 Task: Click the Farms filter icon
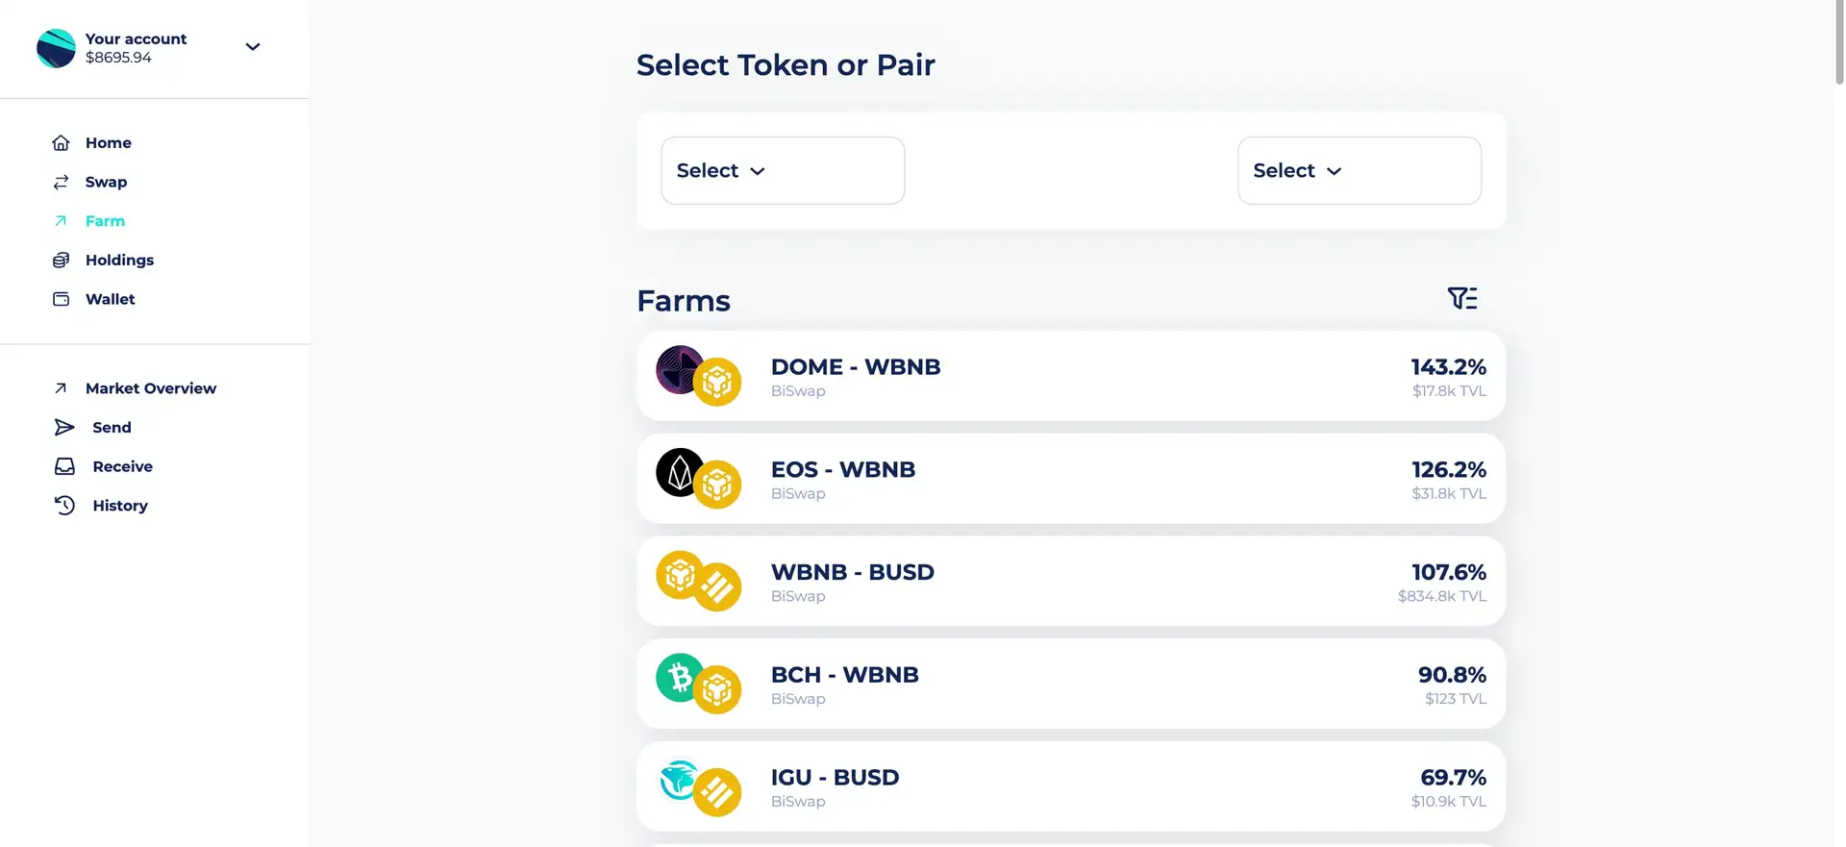pos(1461,298)
